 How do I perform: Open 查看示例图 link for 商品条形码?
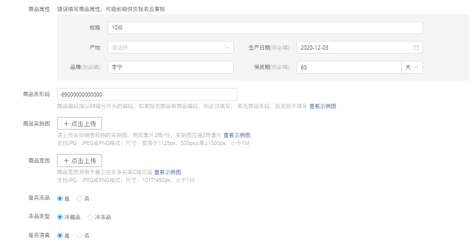(x=322, y=106)
